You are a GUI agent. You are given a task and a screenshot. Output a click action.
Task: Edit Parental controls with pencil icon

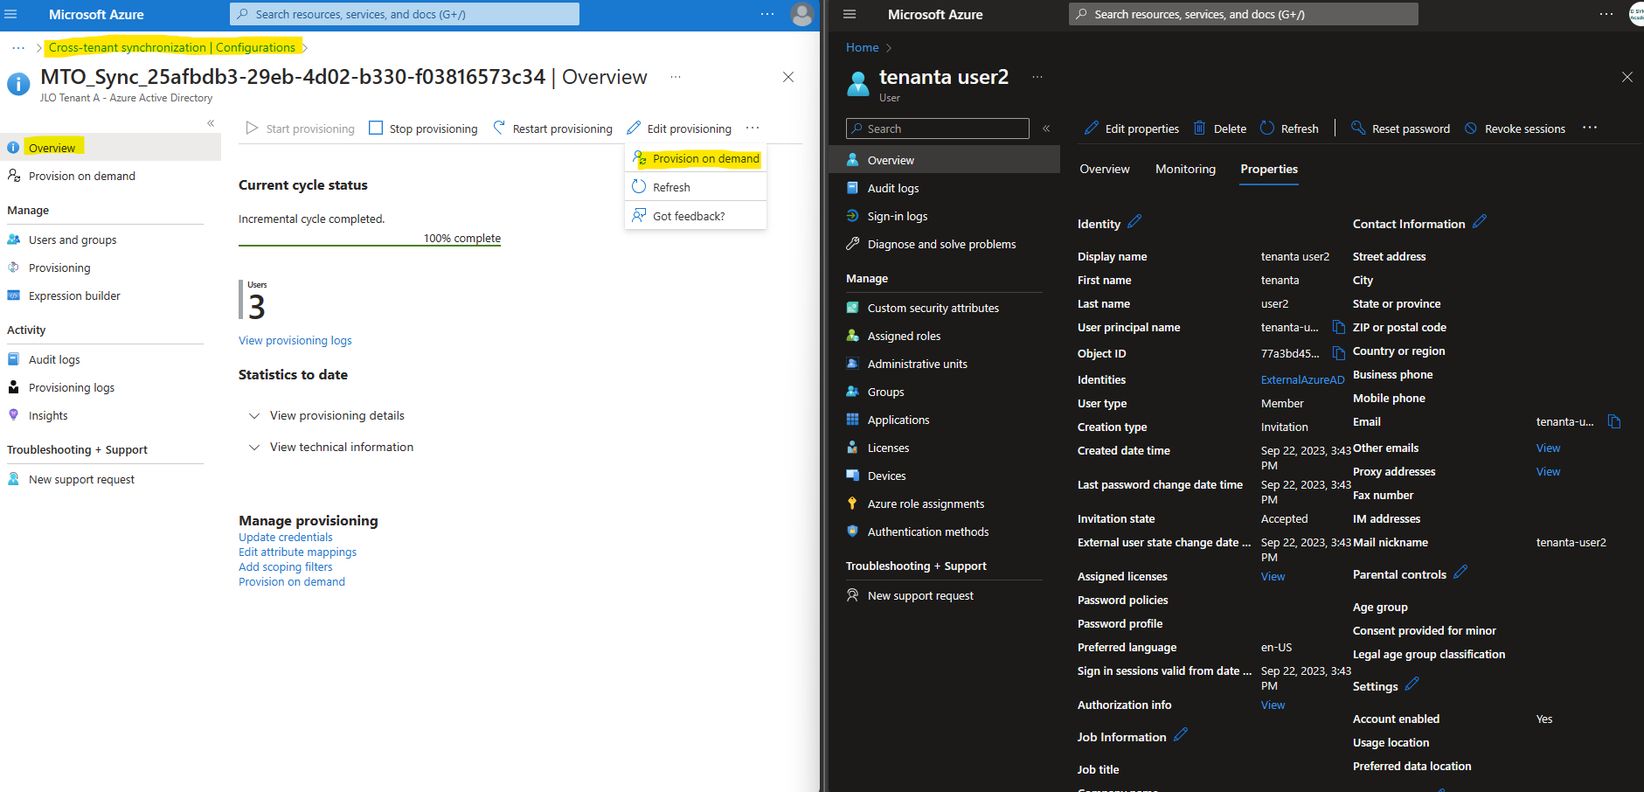[x=1460, y=573]
